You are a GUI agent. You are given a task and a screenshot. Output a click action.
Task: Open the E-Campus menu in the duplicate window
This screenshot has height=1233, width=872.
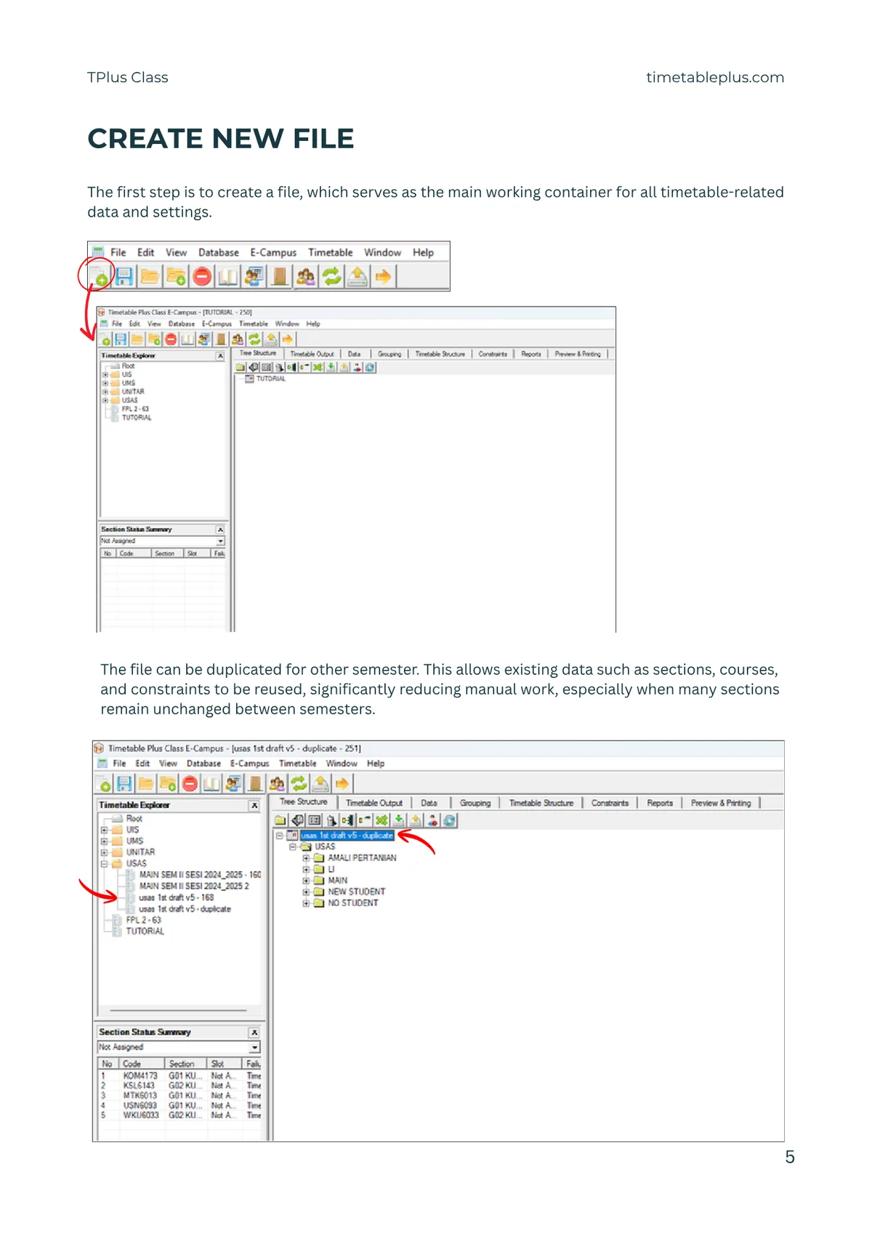tap(250, 764)
